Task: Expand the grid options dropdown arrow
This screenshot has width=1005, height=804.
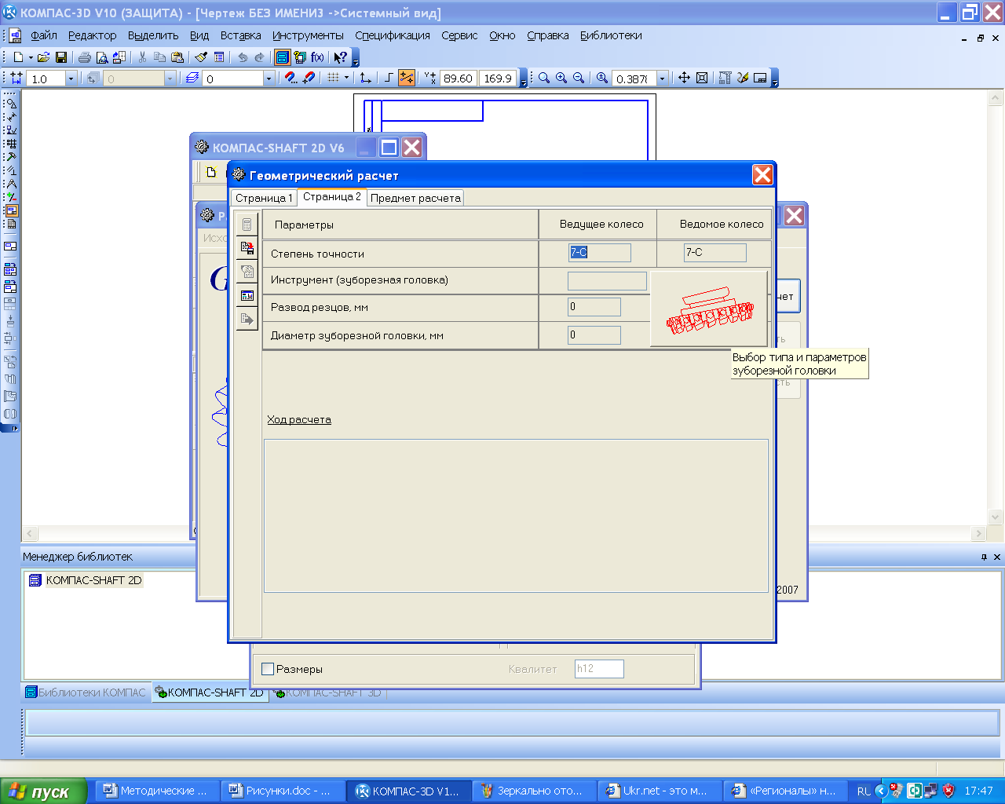Action: [346, 78]
